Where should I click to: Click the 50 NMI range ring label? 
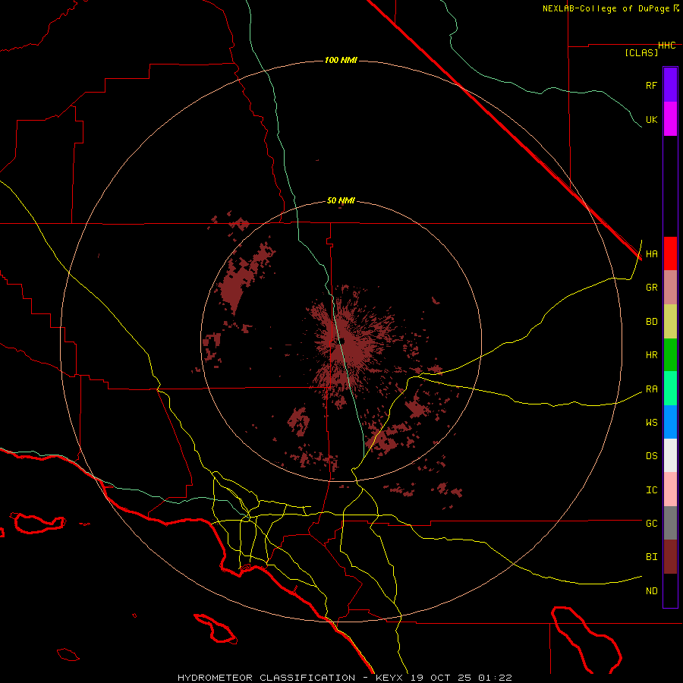pyautogui.click(x=341, y=200)
